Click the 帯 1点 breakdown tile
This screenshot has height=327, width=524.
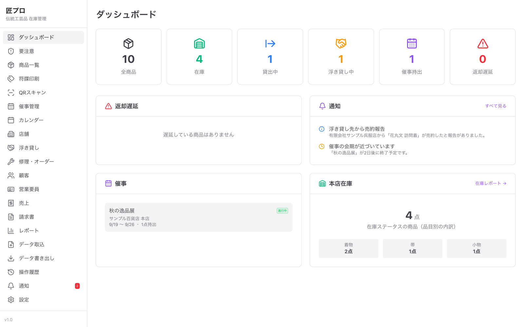[413, 249]
